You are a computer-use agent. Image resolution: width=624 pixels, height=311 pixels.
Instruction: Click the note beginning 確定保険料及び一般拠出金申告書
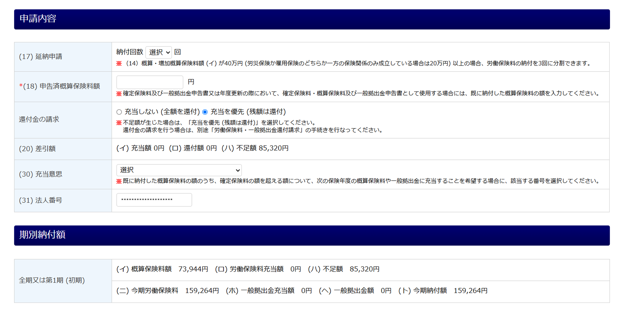(358, 93)
